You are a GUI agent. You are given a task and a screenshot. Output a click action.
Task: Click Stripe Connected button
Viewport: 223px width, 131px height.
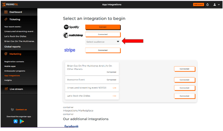coord(103,50)
